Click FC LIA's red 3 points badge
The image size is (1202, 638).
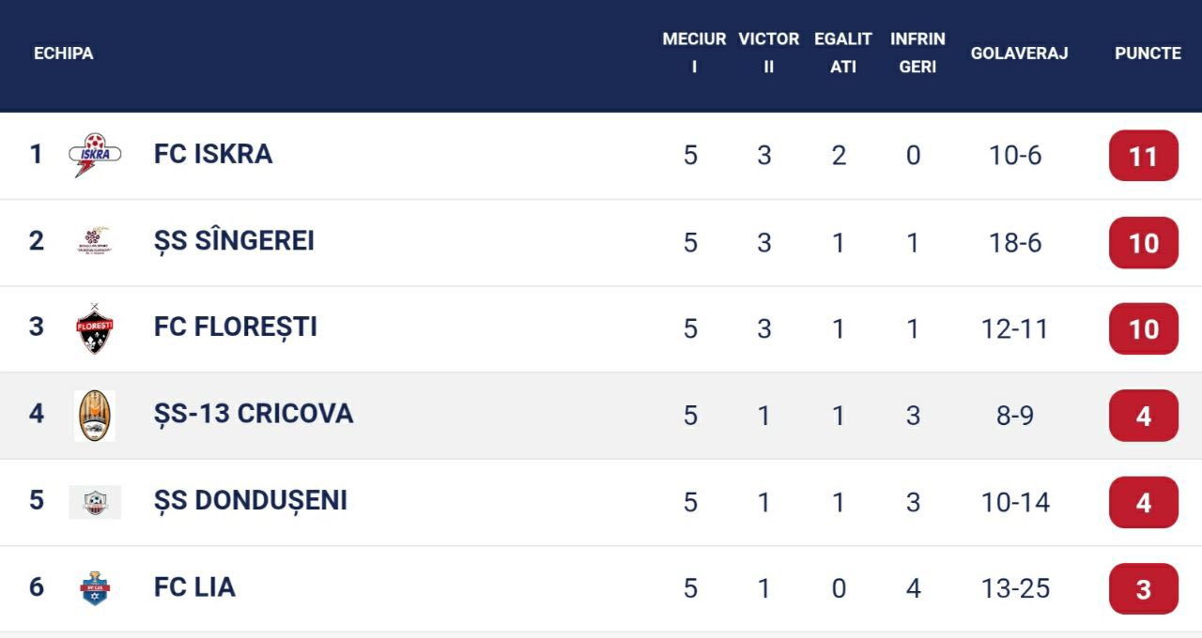1143,589
